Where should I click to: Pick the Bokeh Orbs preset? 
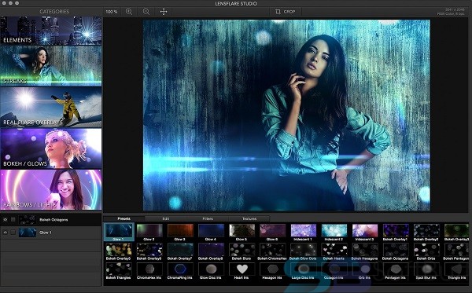point(426,251)
